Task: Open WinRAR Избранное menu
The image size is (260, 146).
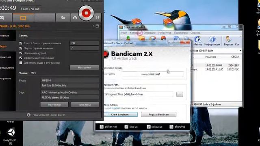Action: 165,33
